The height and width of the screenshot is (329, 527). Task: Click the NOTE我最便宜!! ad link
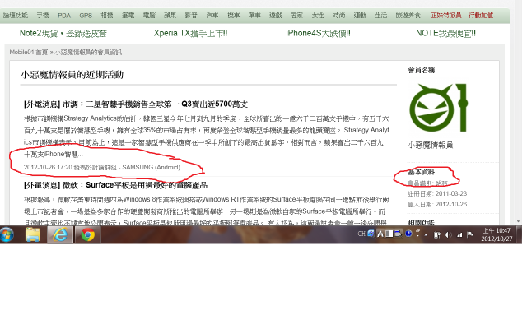[446, 33]
